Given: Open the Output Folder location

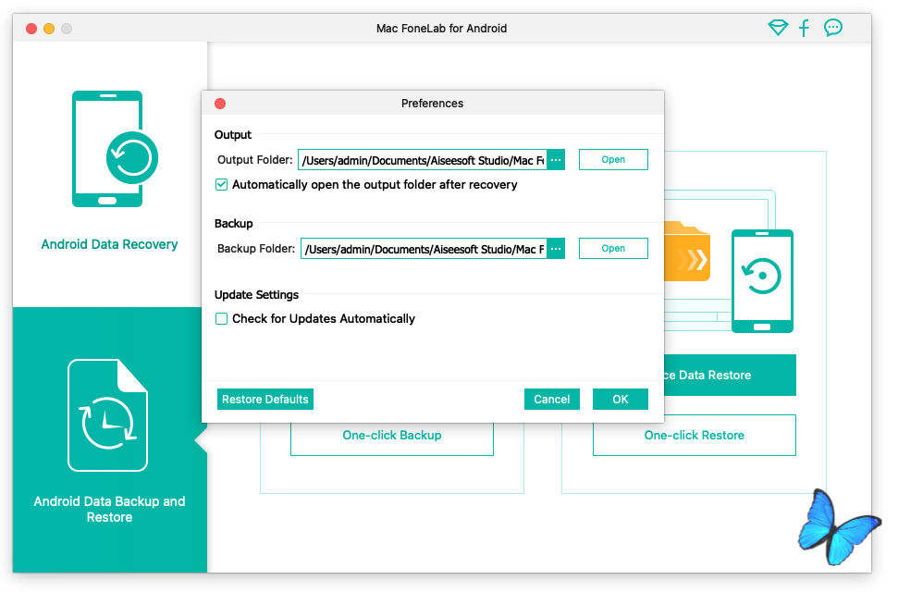Looking at the screenshot, I should [x=613, y=160].
